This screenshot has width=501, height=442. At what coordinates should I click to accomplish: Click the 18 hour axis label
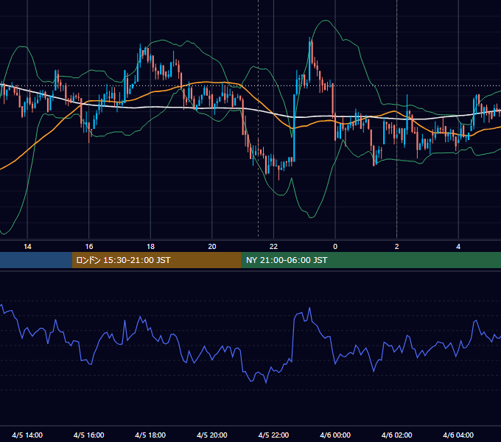click(x=150, y=247)
